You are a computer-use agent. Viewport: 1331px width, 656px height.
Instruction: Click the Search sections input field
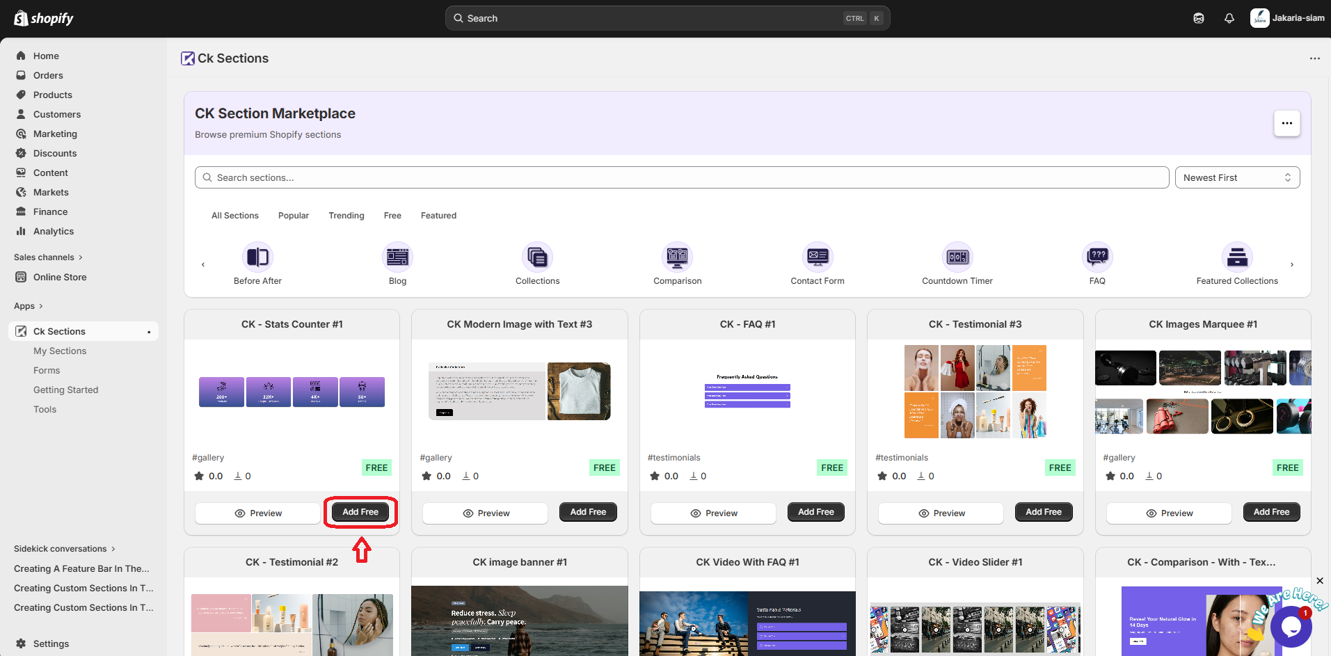tap(682, 177)
